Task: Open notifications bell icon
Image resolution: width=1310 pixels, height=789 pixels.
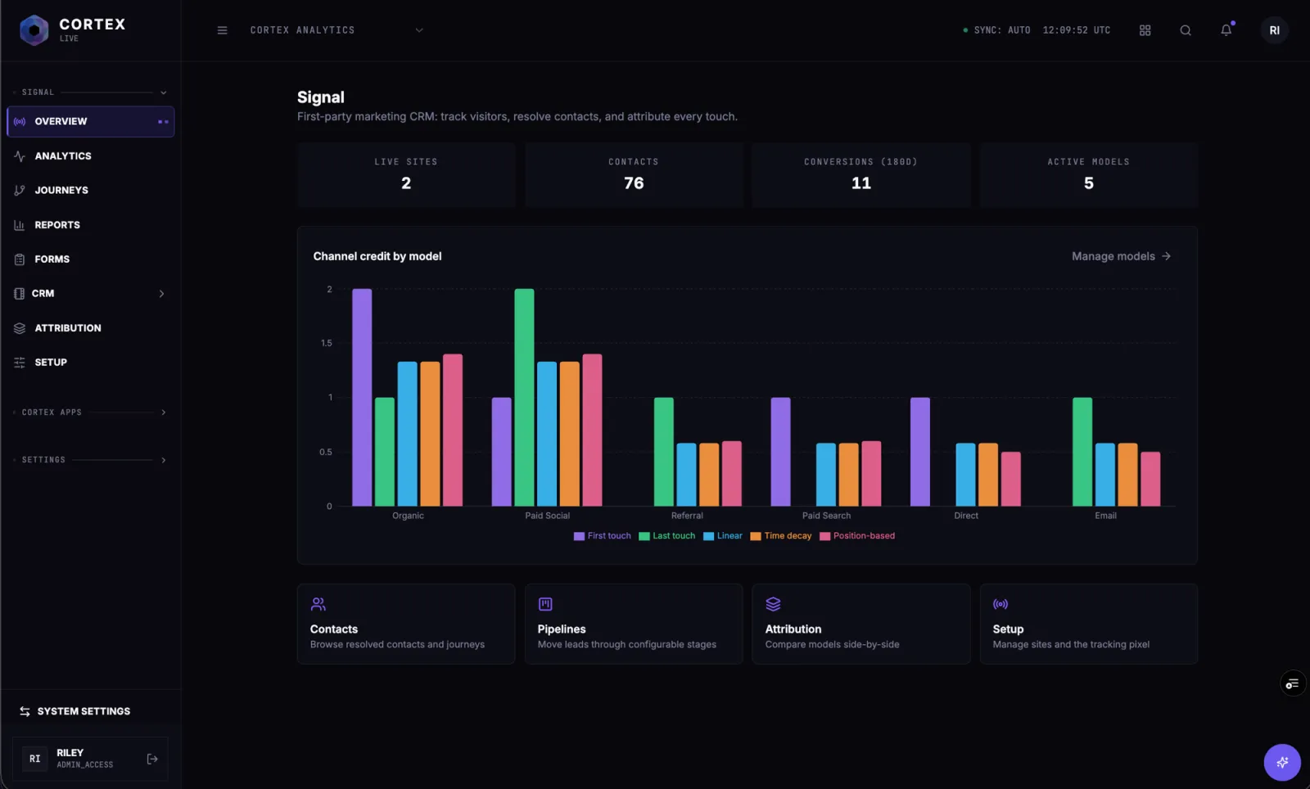Action: click(x=1226, y=30)
